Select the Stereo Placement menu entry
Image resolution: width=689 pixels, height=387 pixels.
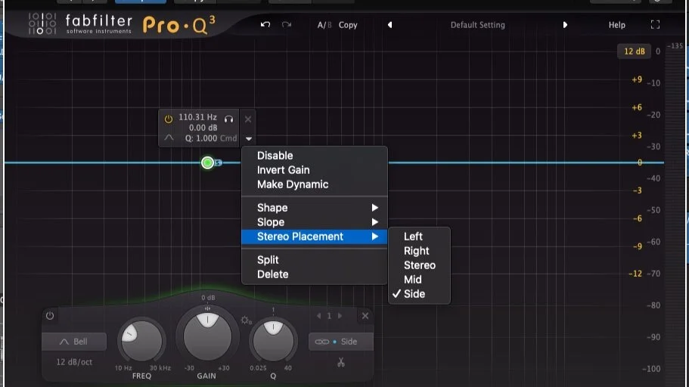pos(314,237)
